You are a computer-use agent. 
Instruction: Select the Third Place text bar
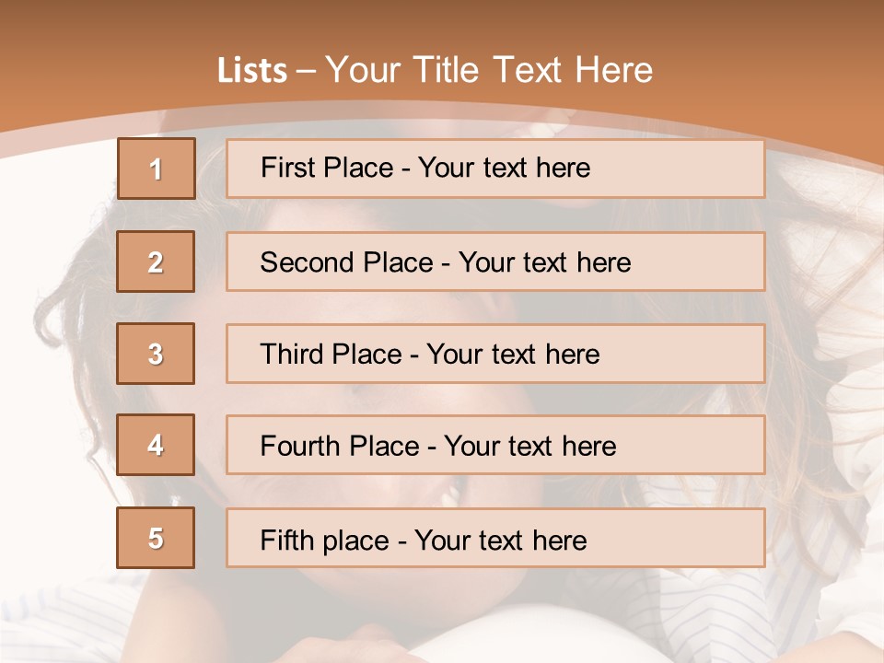click(x=495, y=354)
